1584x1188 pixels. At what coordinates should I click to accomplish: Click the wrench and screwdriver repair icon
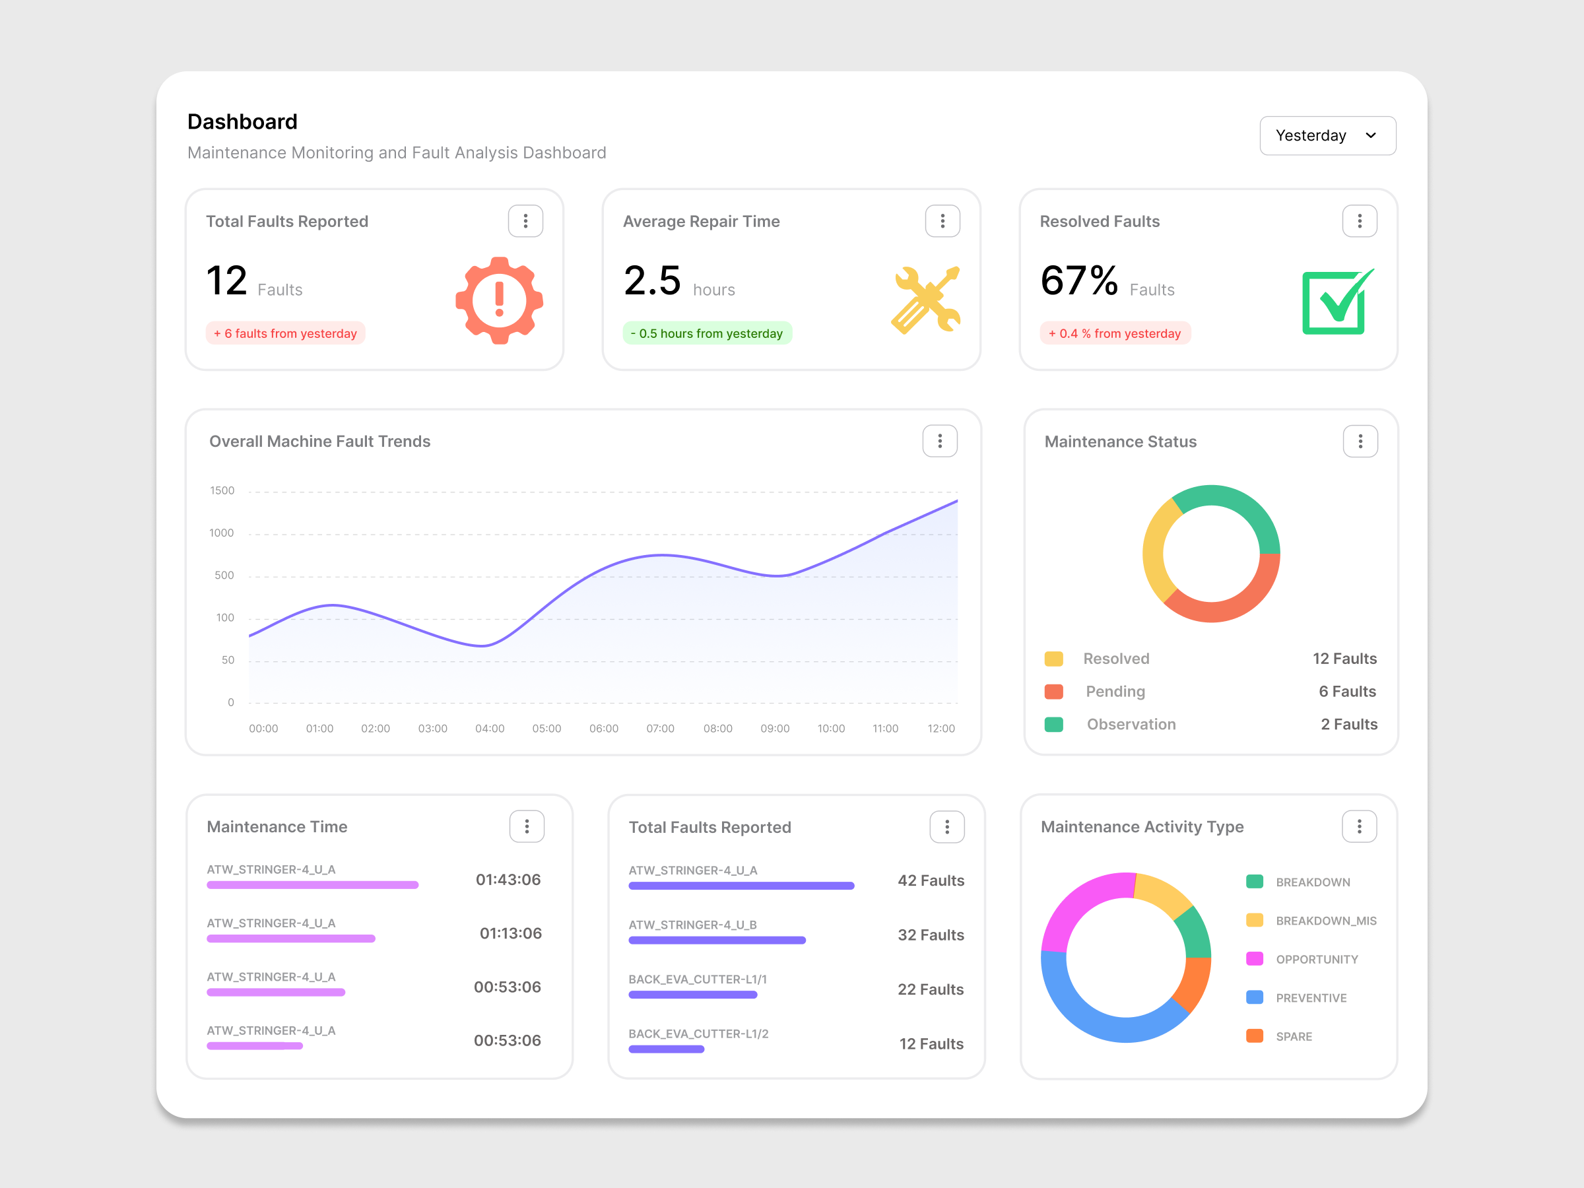point(926,300)
